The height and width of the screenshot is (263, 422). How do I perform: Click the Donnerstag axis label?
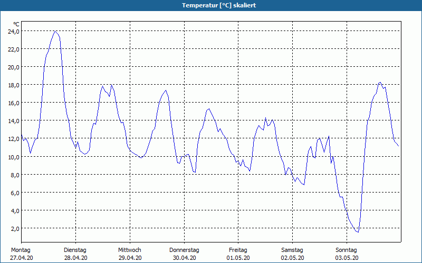point(184,250)
